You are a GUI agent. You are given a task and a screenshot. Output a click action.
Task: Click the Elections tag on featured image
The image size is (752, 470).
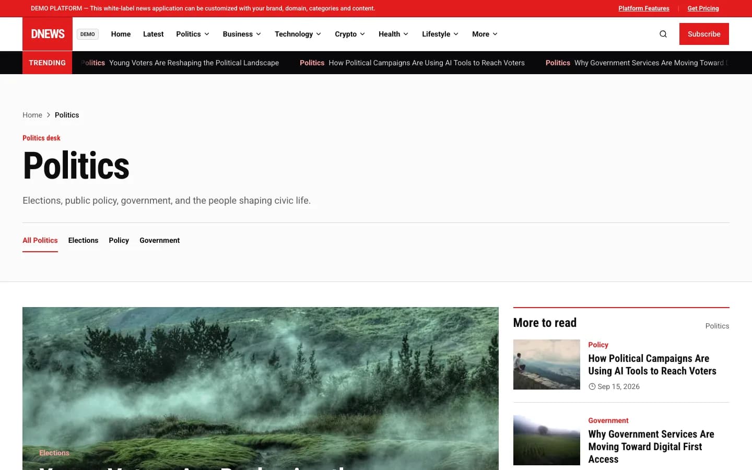coord(54,453)
